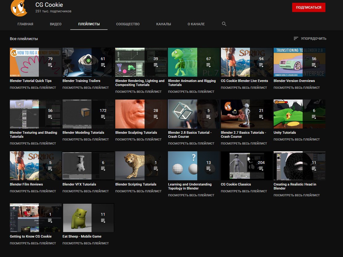343x257 pixels.
Task: Click playlist icon on CG Cookie Blender Live Events
Action: point(261,65)
